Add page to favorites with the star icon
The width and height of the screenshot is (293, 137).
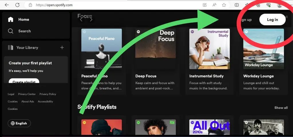[x=224, y=5]
